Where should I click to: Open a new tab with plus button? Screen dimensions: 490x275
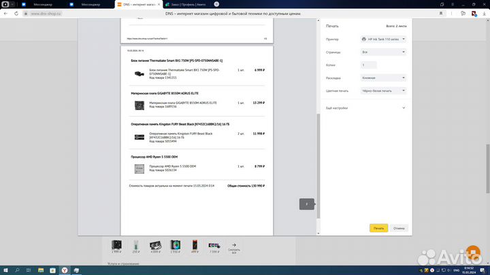click(x=216, y=4)
